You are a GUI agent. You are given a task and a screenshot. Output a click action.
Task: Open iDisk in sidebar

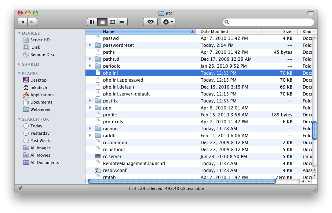coord(32,47)
